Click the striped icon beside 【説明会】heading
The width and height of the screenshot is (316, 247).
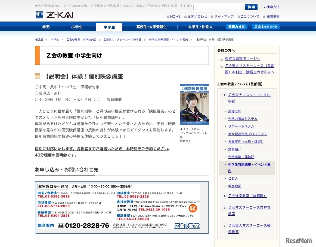point(38,76)
